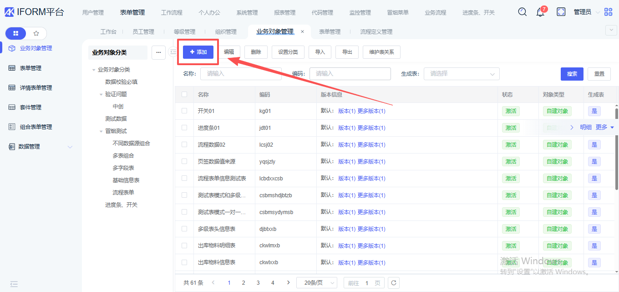
Task: Click the 名称 input field
Action: [x=241, y=74]
